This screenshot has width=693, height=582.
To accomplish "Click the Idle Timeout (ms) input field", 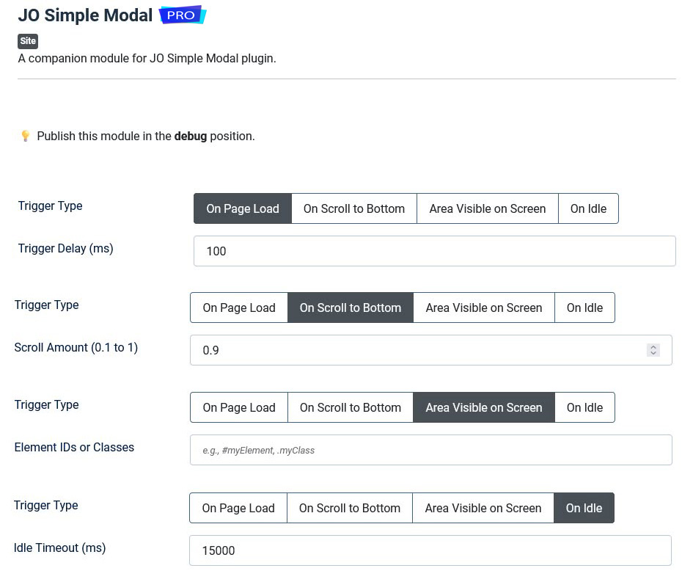I will (x=430, y=550).
